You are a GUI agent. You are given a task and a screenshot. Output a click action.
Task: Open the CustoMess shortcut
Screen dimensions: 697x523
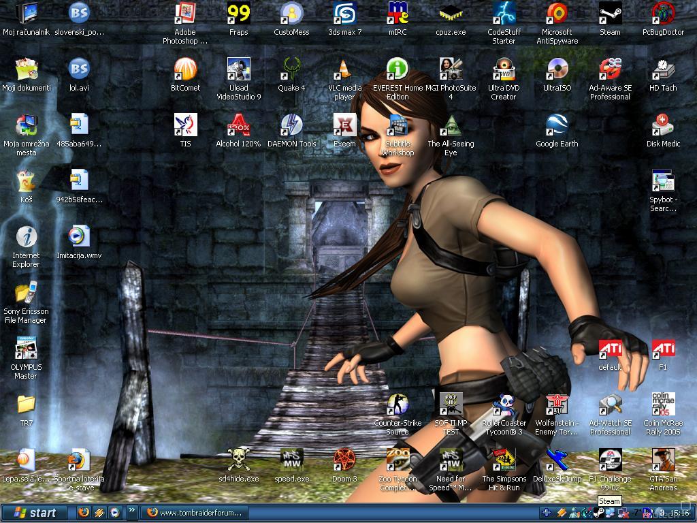click(x=291, y=18)
